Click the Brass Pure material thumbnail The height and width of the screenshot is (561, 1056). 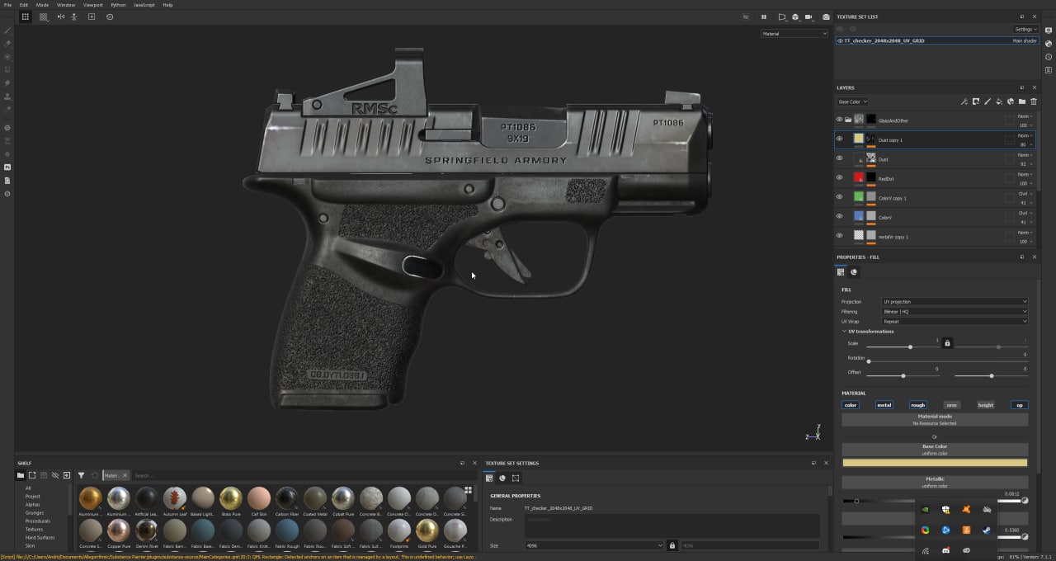pyautogui.click(x=231, y=498)
